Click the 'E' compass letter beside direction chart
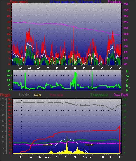 coord(127,86)
